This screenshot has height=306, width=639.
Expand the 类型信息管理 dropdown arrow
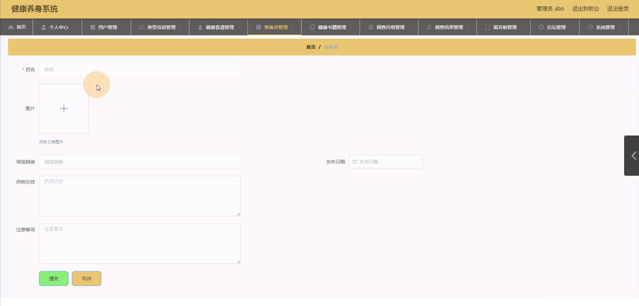[181, 27]
